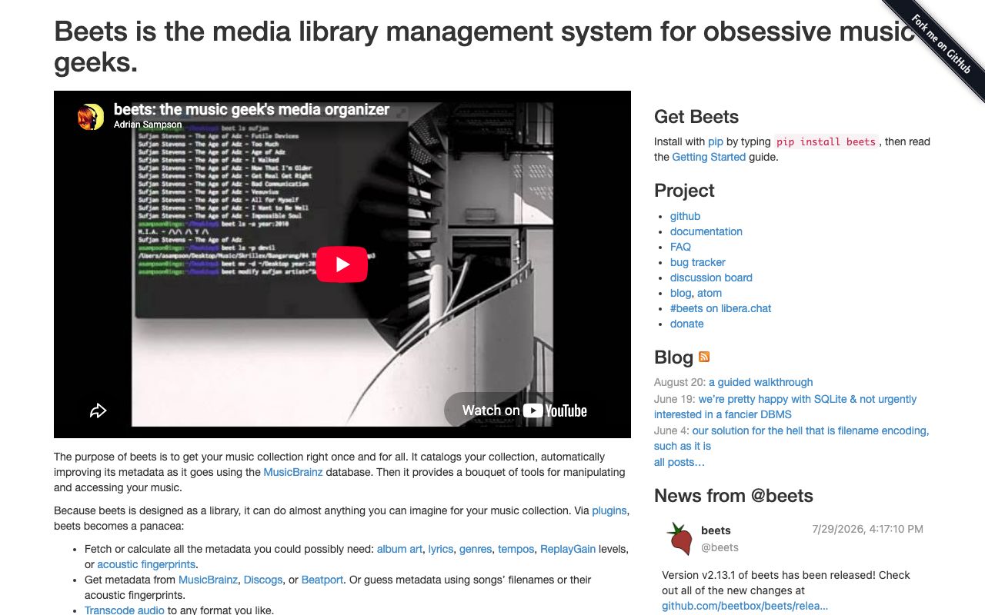Open the video title link

(252, 109)
